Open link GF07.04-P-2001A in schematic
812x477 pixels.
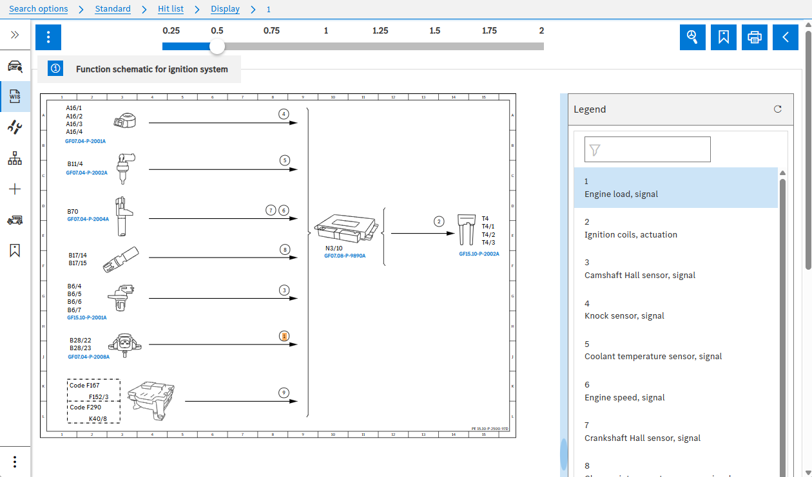pyautogui.click(x=85, y=140)
